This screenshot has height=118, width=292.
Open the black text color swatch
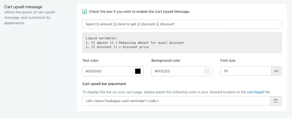138,71
